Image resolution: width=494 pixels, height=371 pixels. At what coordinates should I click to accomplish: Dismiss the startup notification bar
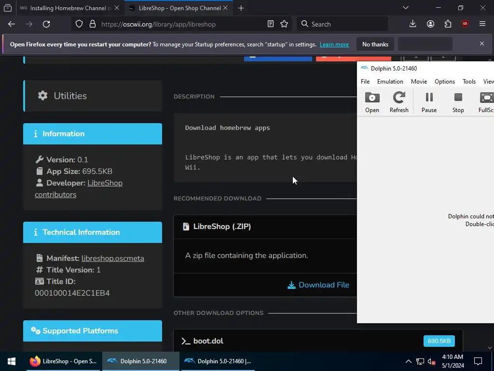[x=482, y=43]
